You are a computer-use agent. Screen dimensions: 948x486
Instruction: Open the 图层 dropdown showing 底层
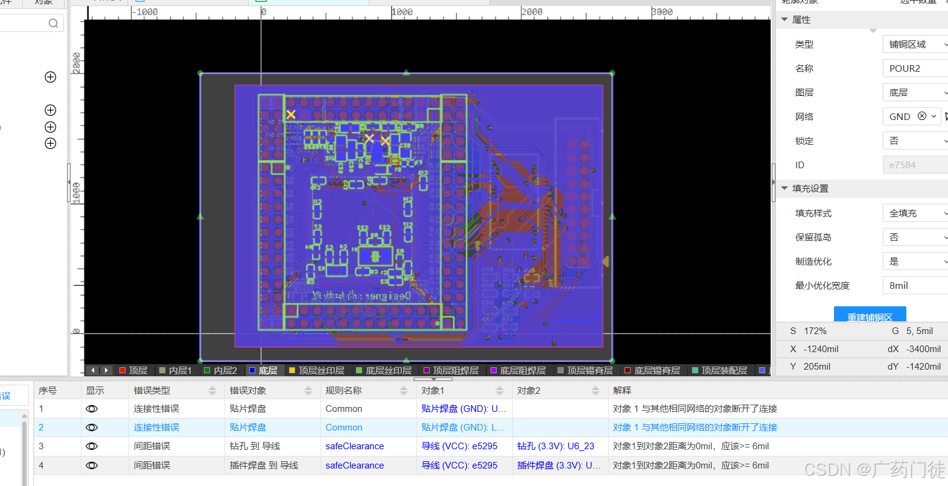[915, 92]
